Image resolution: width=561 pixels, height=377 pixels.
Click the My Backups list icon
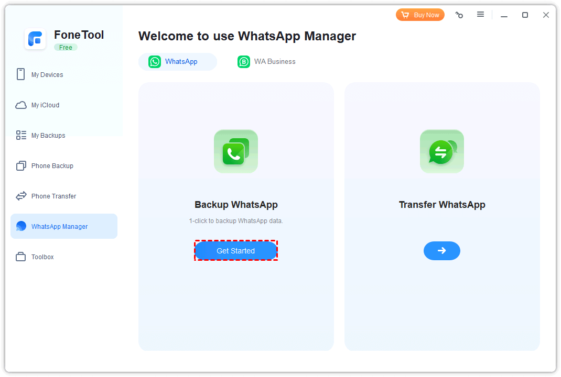click(x=21, y=136)
